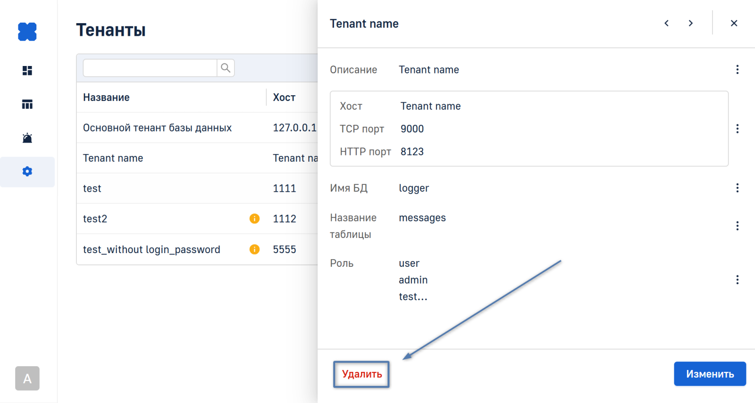This screenshot has width=755, height=403.
Task: Open the table view sidebar icon
Action: [x=27, y=104]
